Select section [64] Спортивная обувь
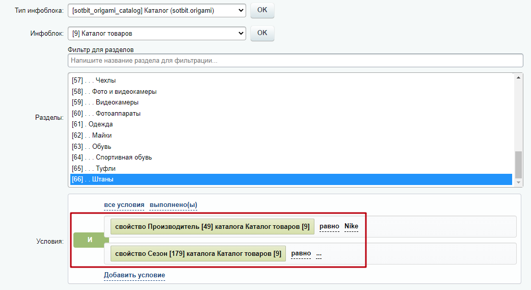The image size is (531, 290). pyautogui.click(x=291, y=157)
